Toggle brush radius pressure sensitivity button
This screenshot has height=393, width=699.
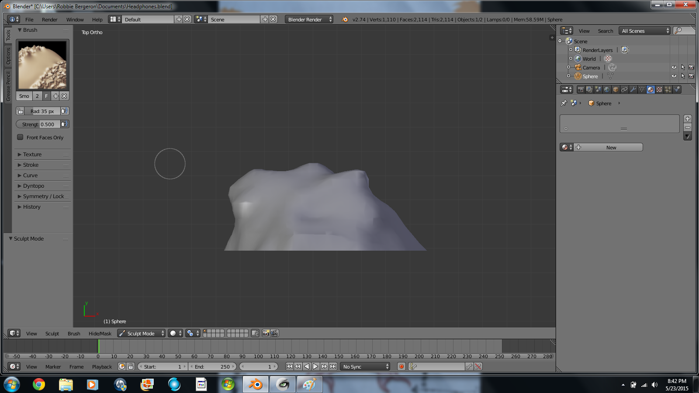[x=65, y=111]
